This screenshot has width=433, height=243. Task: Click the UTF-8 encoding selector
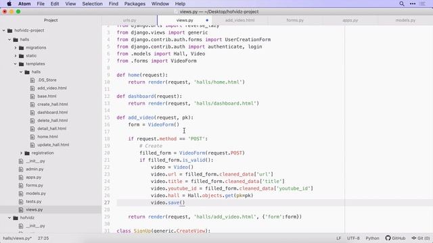coord(353,238)
